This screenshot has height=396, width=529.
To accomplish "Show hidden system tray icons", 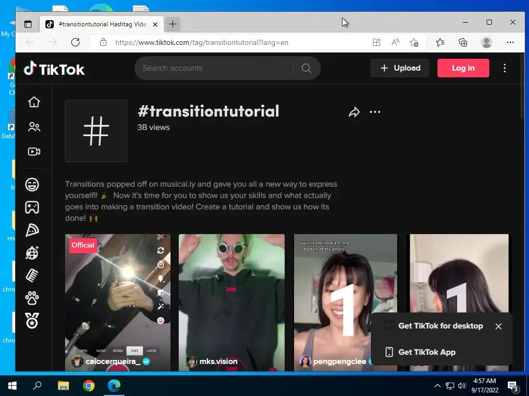I will (437, 386).
